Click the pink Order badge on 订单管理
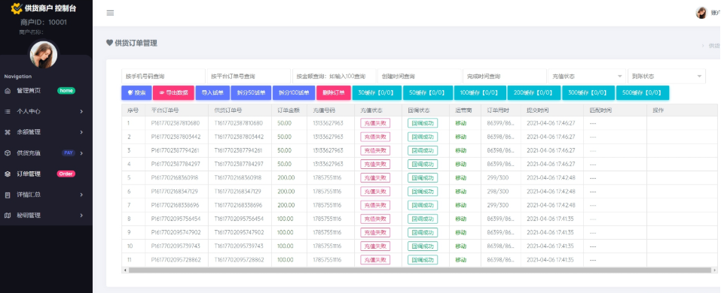Screen dimensions: 724x293 [x=66, y=174]
